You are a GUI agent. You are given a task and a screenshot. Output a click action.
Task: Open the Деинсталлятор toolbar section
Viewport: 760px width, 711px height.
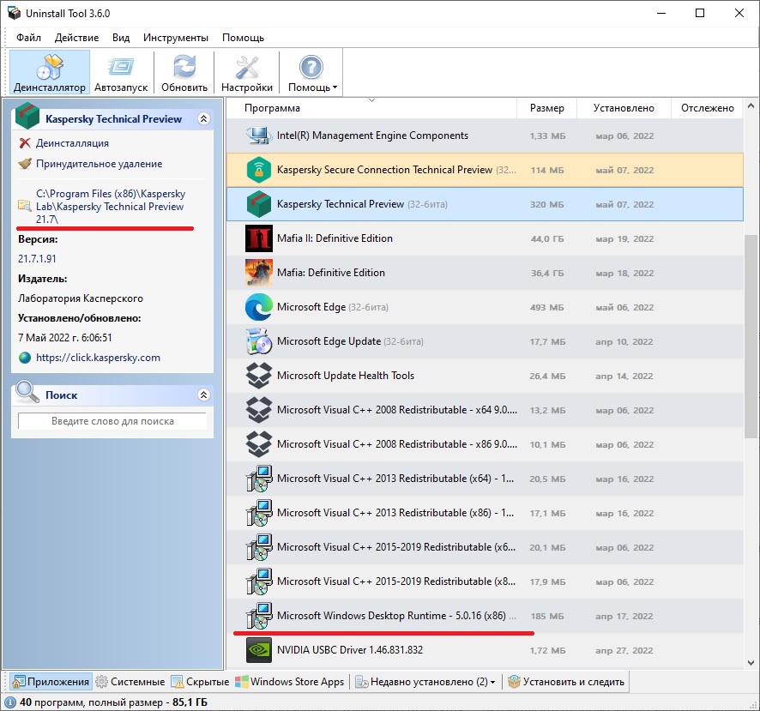(50, 72)
